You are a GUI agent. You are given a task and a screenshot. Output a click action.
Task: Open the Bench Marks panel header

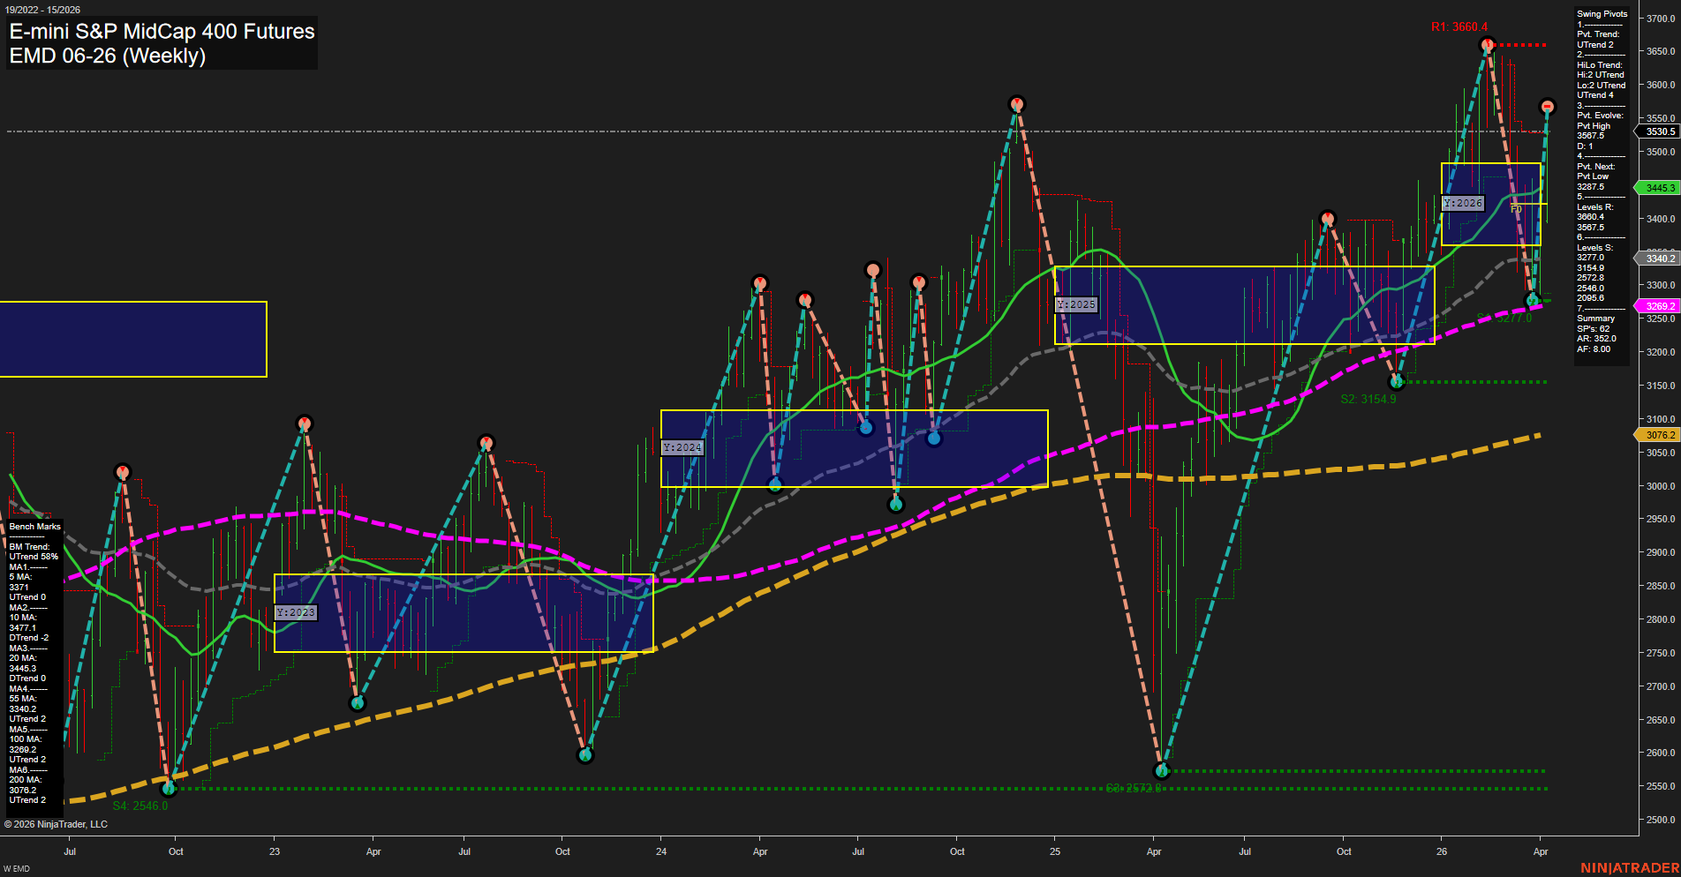pos(34,526)
